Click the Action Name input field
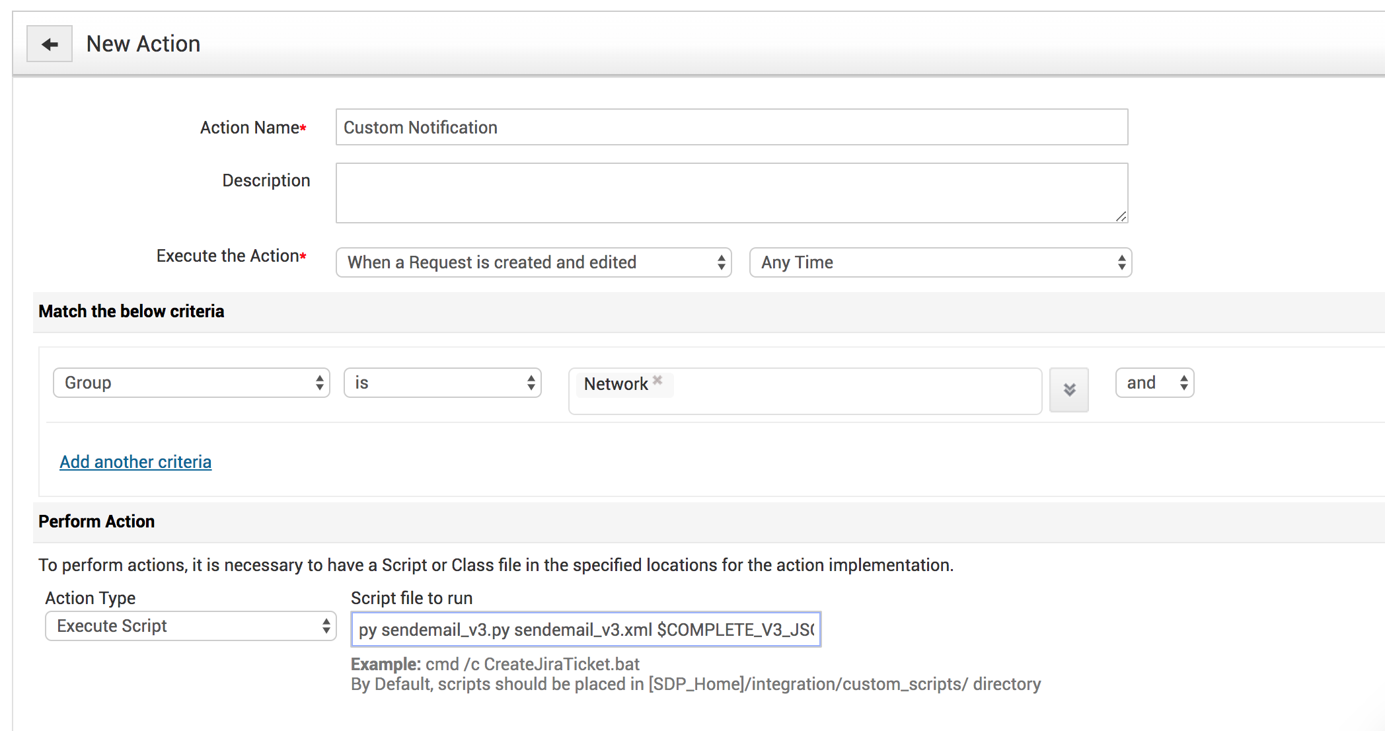Viewport: 1385px width, 731px height. click(731, 128)
